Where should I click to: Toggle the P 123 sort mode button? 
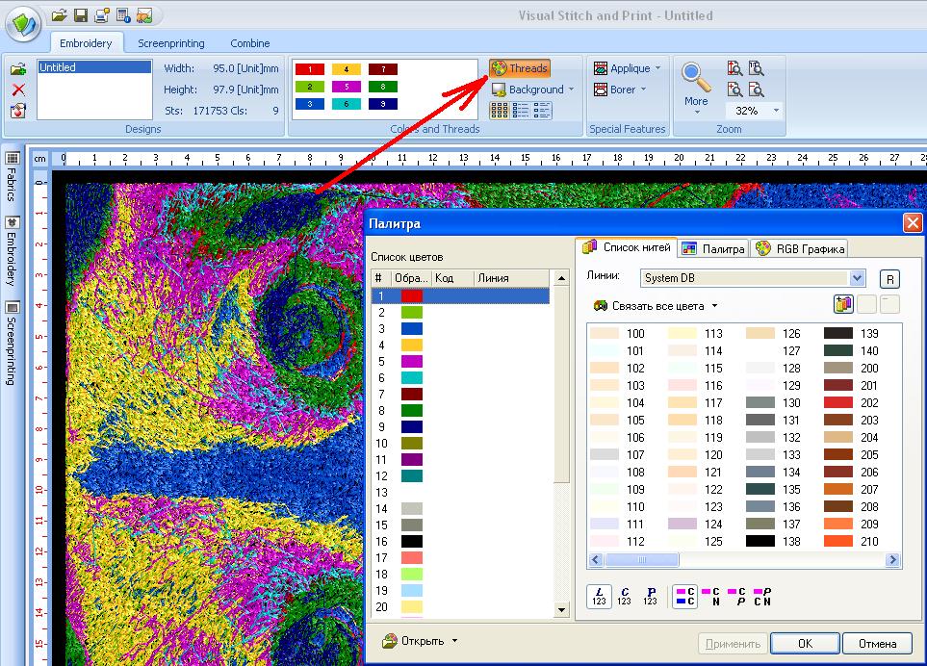651,596
